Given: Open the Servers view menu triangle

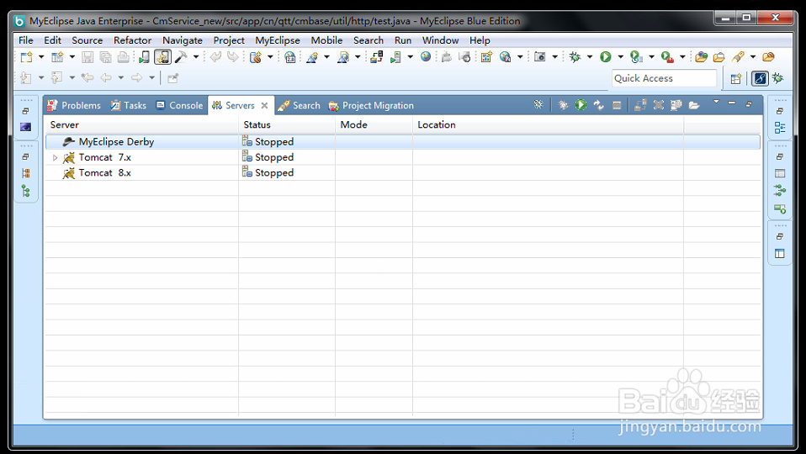Looking at the screenshot, I should (716, 102).
